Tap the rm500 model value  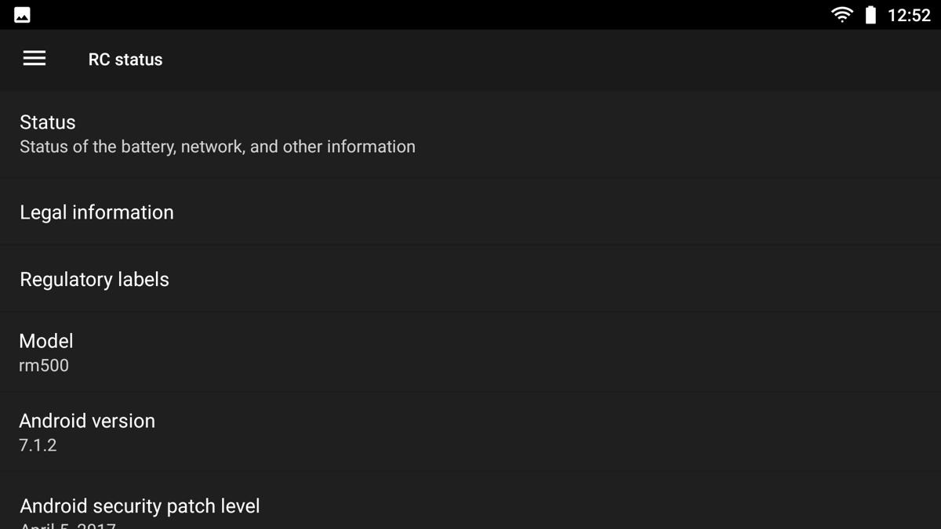click(x=44, y=365)
